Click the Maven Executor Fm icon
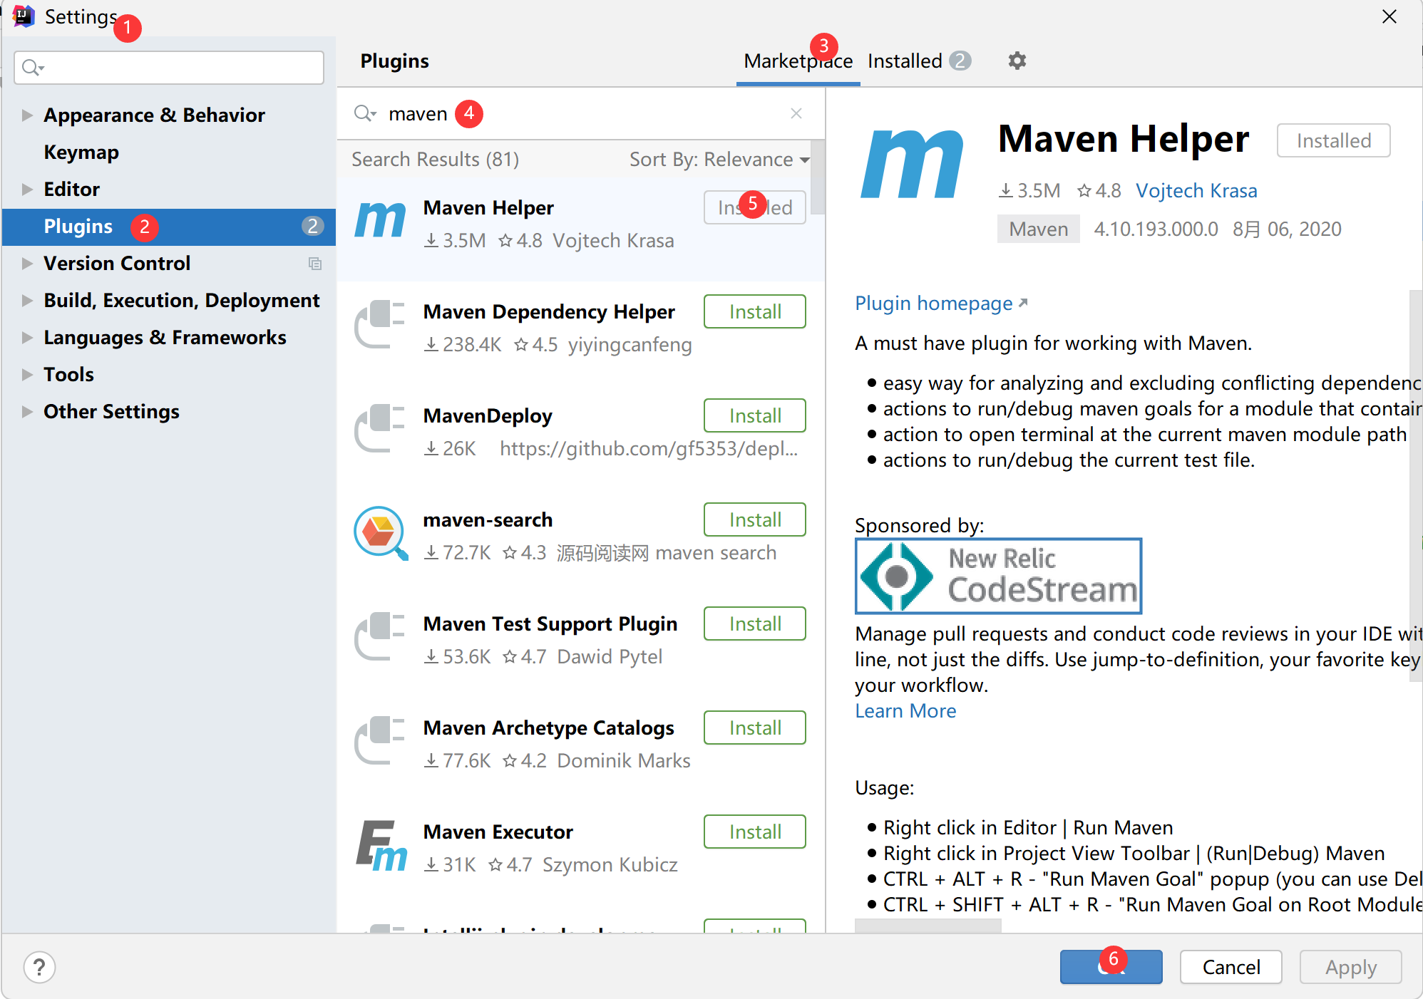This screenshot has width=1423, height=999. pos(381,846)
